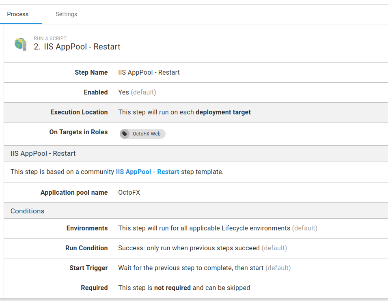Expand the On Targets in Roles label
Screen dimensions: 388x301
point(78,132)
